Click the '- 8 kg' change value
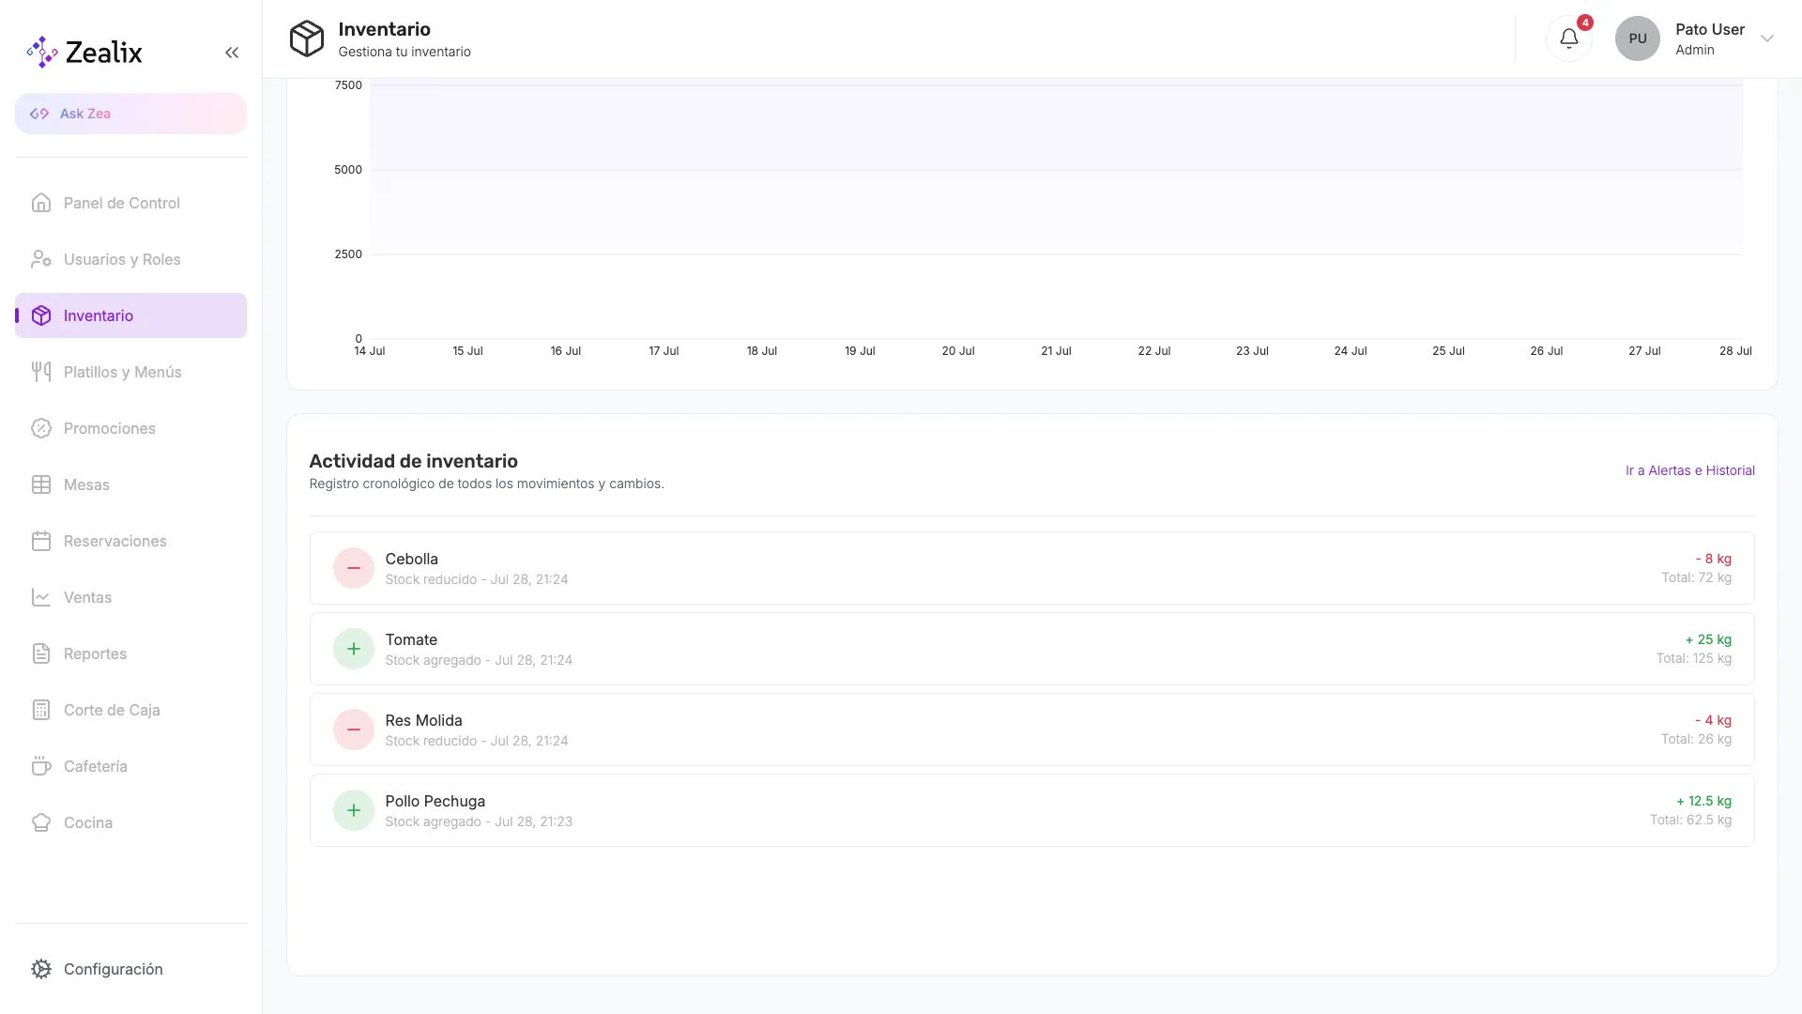Screen dimensions: 1802x1014 [1713, 559]
